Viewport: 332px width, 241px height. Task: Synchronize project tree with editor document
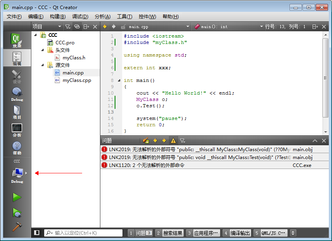pyautogui.click(x=77, y=26)
